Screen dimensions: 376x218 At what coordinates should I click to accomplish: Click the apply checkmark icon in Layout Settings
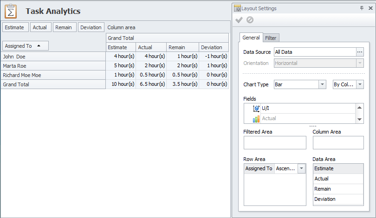point(239,20)
